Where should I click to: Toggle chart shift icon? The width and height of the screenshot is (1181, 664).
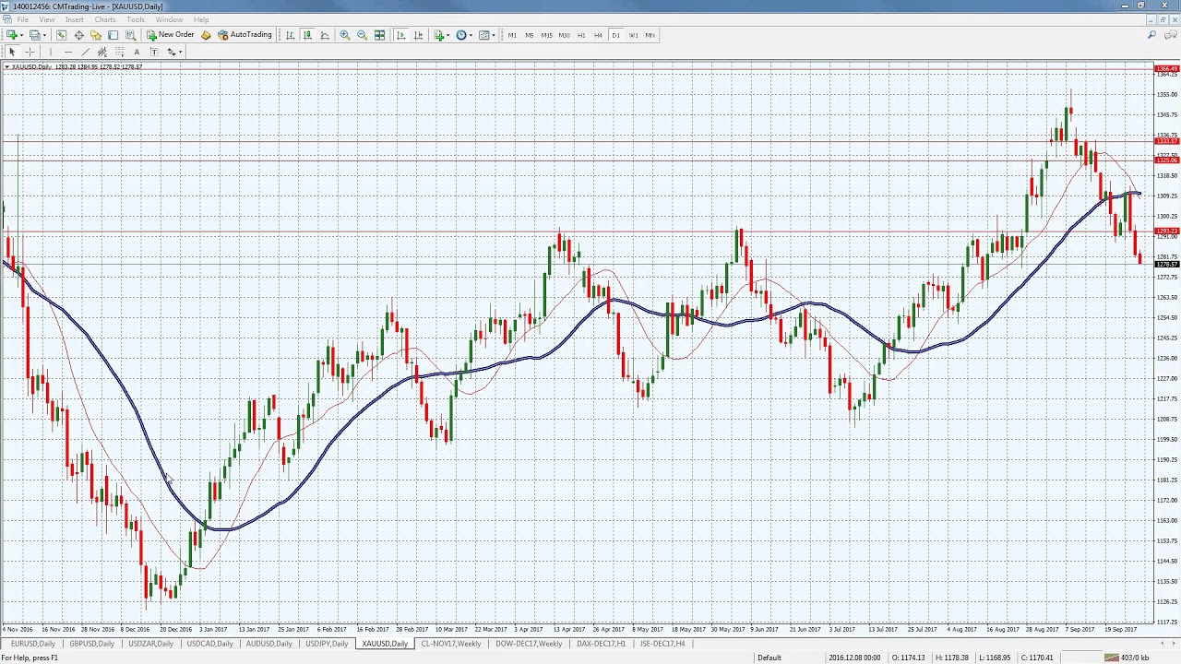click(x=418, y=35)
